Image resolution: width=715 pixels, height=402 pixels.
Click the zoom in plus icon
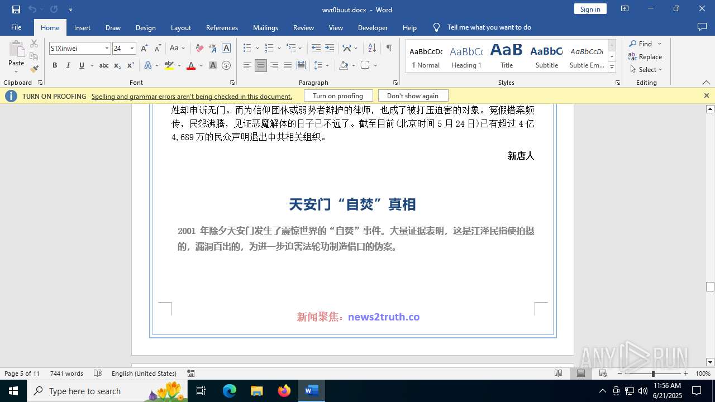[x=686, y=374]
